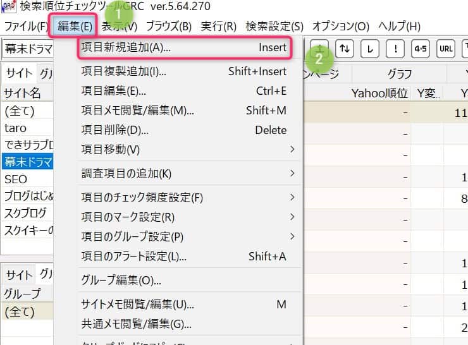The width and height of the screenshot is (468, 345).
Task: Click the Y変.. column header
Action: click(428, 94)
